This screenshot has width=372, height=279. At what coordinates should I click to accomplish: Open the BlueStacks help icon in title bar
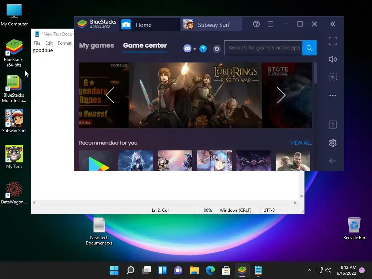256,24
